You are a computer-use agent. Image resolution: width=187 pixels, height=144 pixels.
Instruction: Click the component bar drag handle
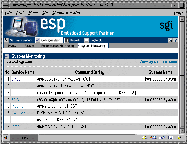click(x=138, y=138)
